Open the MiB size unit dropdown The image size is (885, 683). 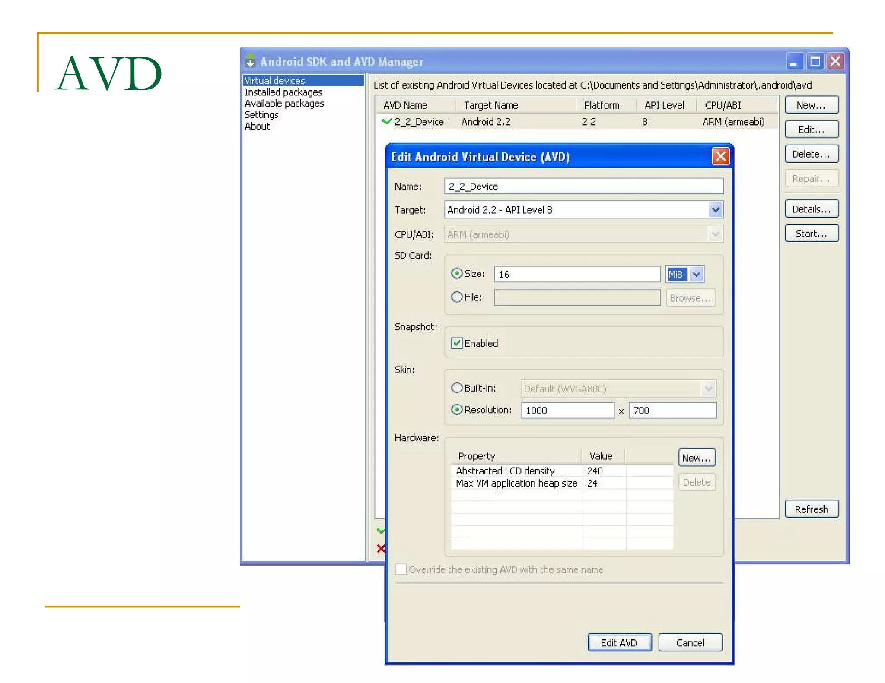pyautogui.click(x=697, y=274)
